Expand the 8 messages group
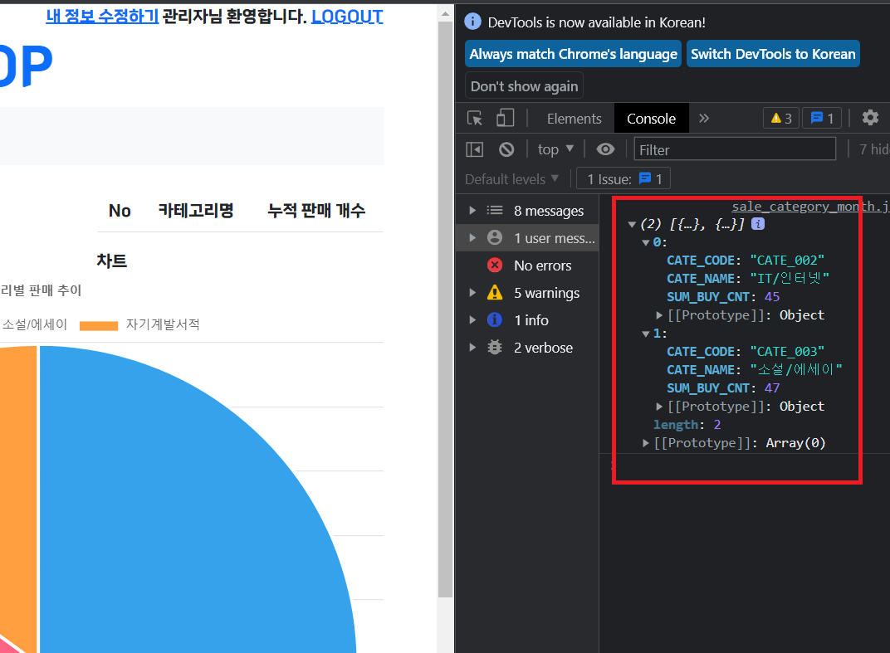 coord(472,211)
